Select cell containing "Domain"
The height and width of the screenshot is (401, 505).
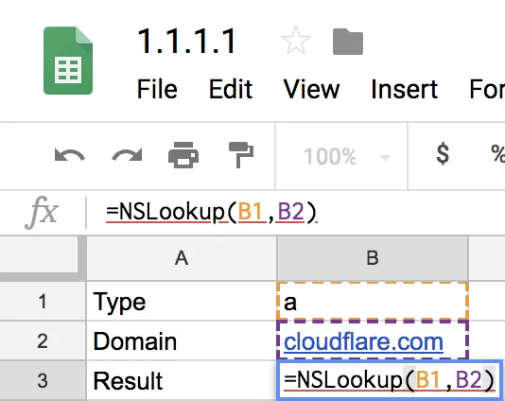point(182,340)
